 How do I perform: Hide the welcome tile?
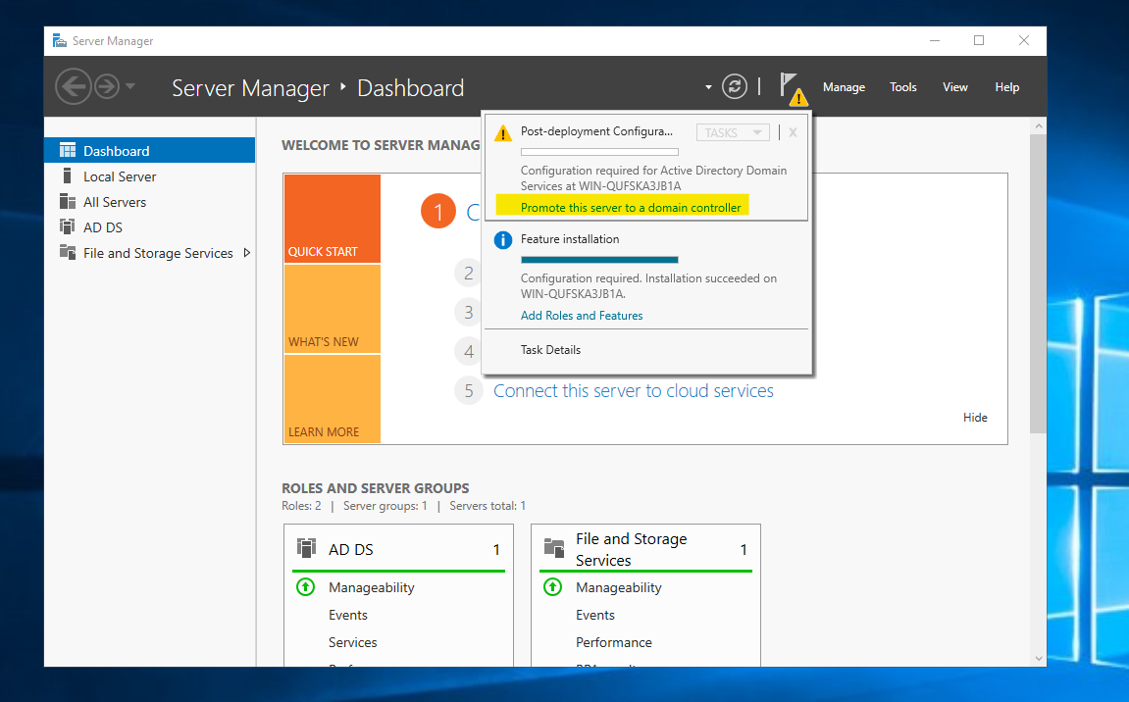coord(975,418)
